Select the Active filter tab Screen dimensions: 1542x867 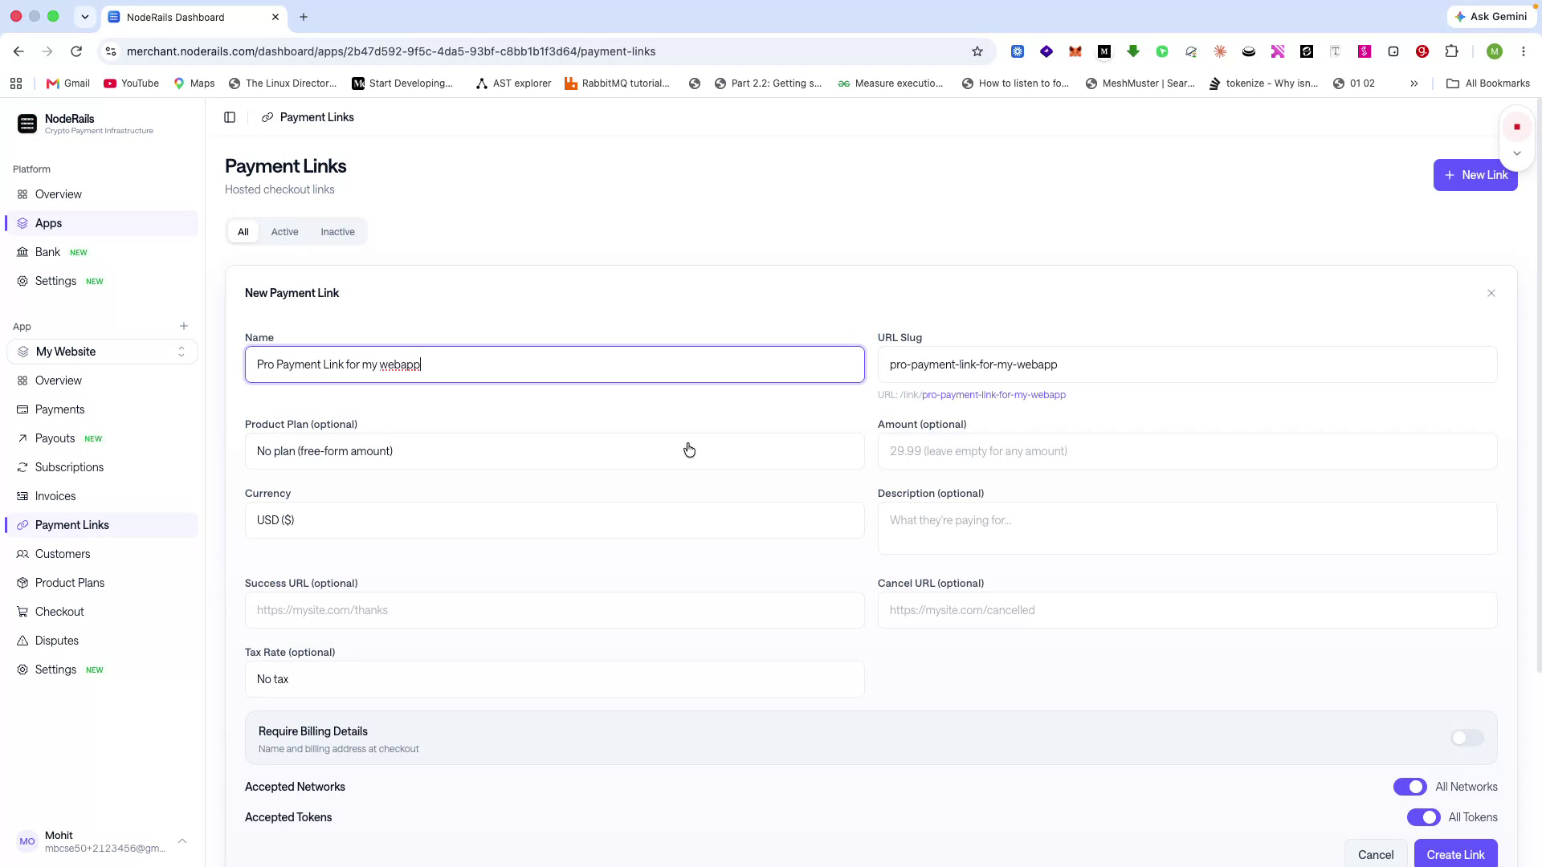(284, 232)
